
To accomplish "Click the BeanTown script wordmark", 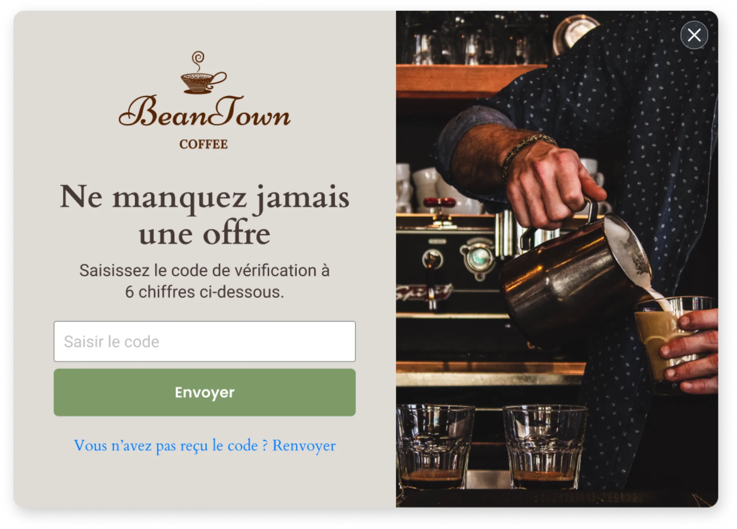I will [204, 111].
